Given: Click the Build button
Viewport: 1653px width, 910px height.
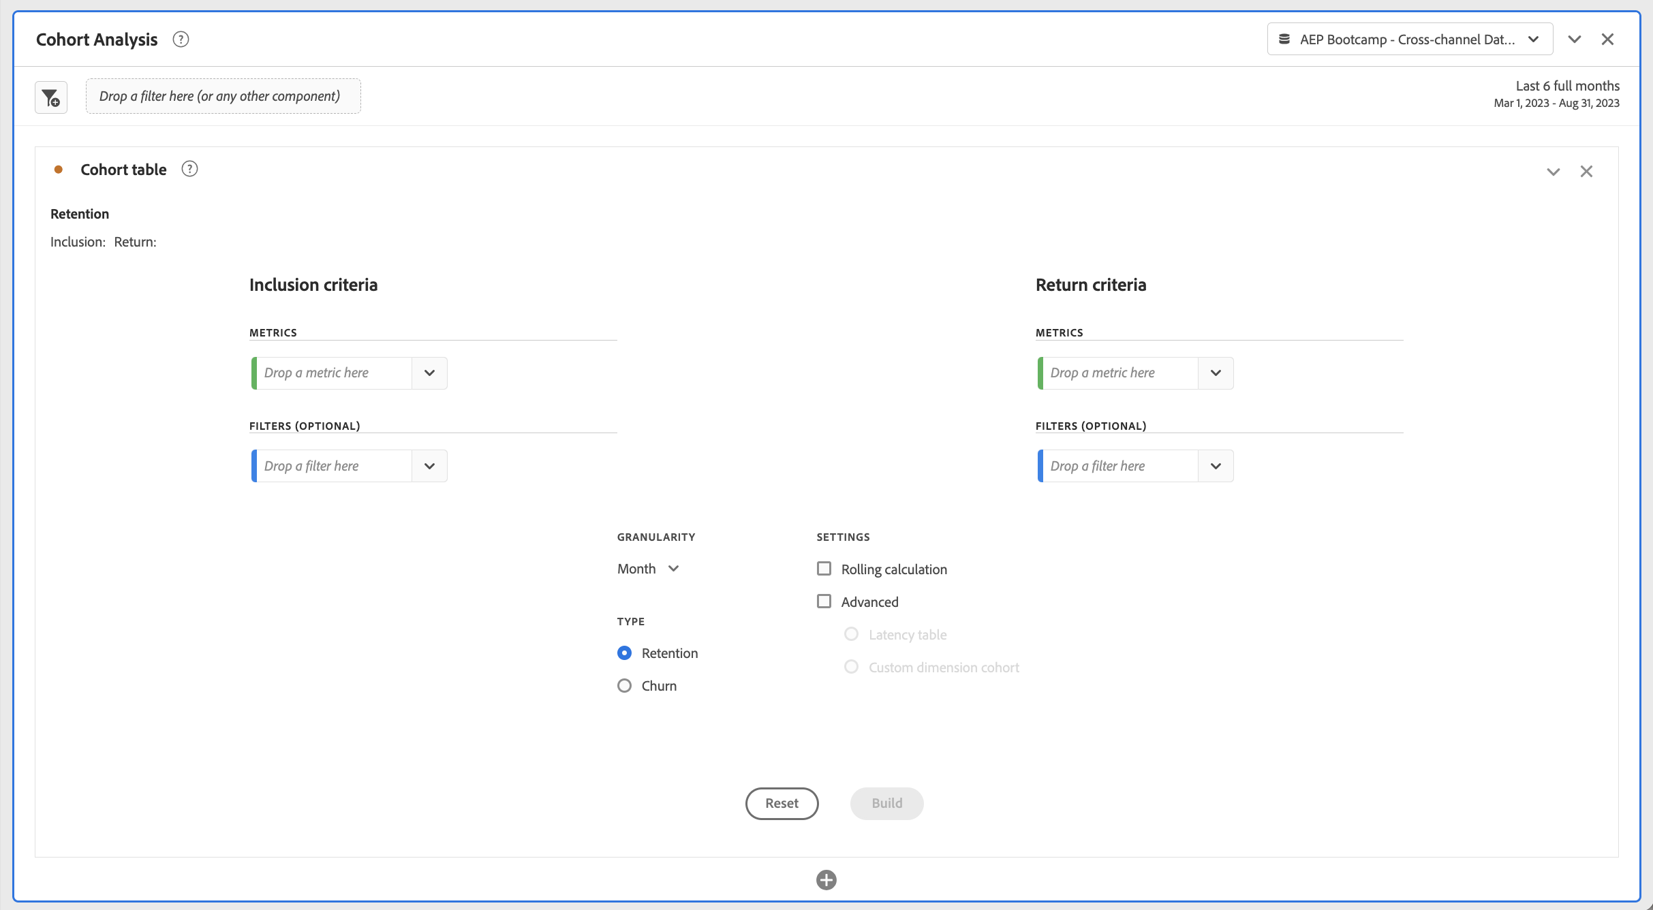Looking at the screenshot, I should (886, 804).
